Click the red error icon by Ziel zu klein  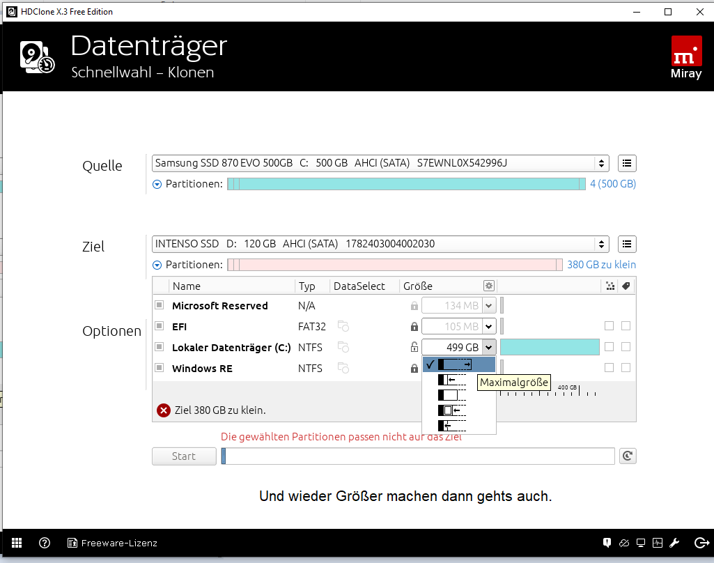click(164, 410)
